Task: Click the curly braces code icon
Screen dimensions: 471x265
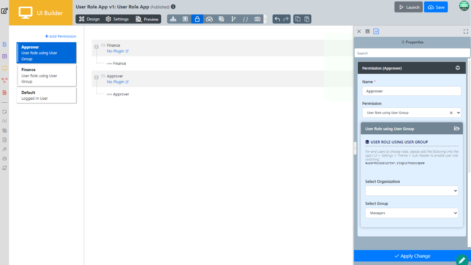Action: [x=245, y=19]
